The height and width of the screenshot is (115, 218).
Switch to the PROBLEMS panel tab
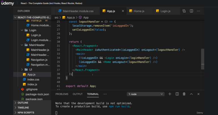pos(62,94)
